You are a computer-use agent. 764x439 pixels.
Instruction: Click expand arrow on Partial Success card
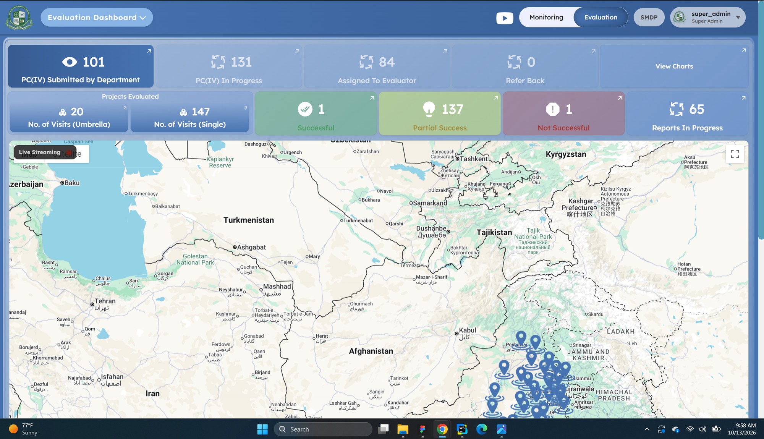496,98
